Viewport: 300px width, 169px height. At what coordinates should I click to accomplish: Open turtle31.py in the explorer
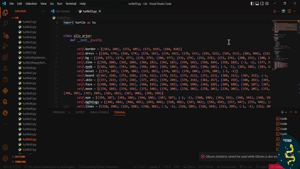click(x=30, y=22)
